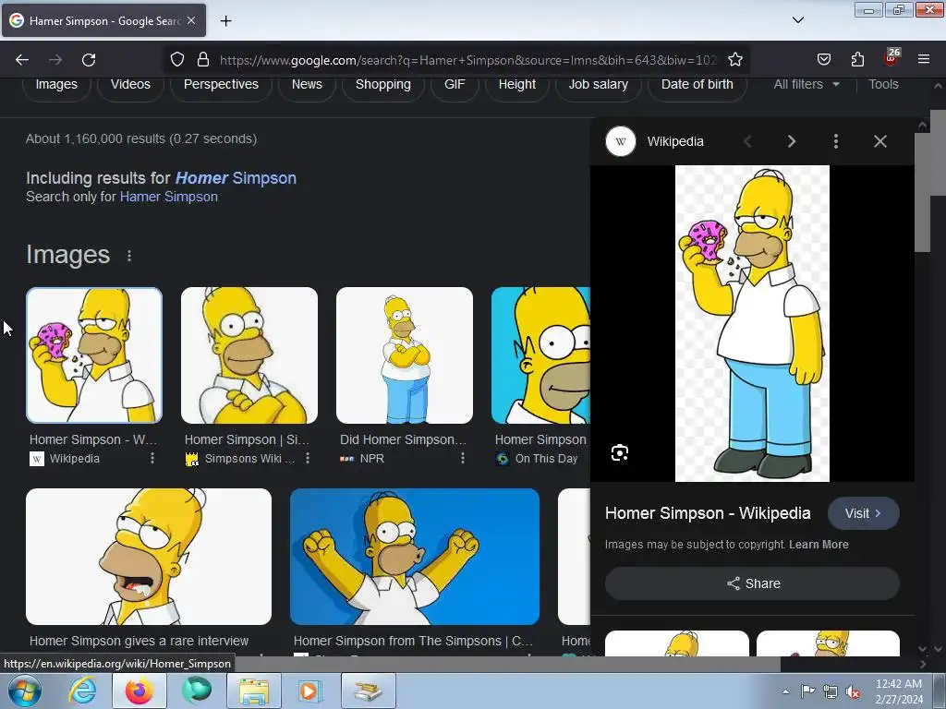This screenshot has height=709, width=946.
Task: Open the preview panel three-dot menu
Action: tap(835, 141)
